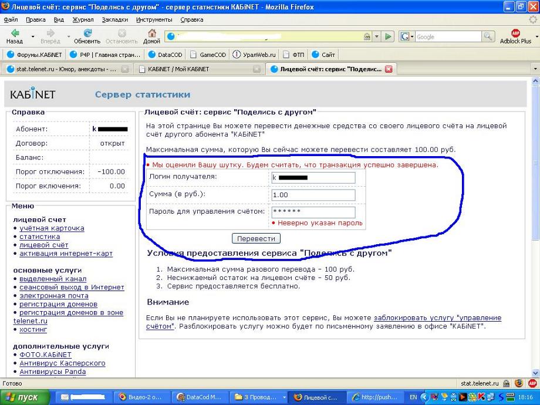The image size is (540, 405).
Task: Click the EN language indicator
Action: coord(413,397)
